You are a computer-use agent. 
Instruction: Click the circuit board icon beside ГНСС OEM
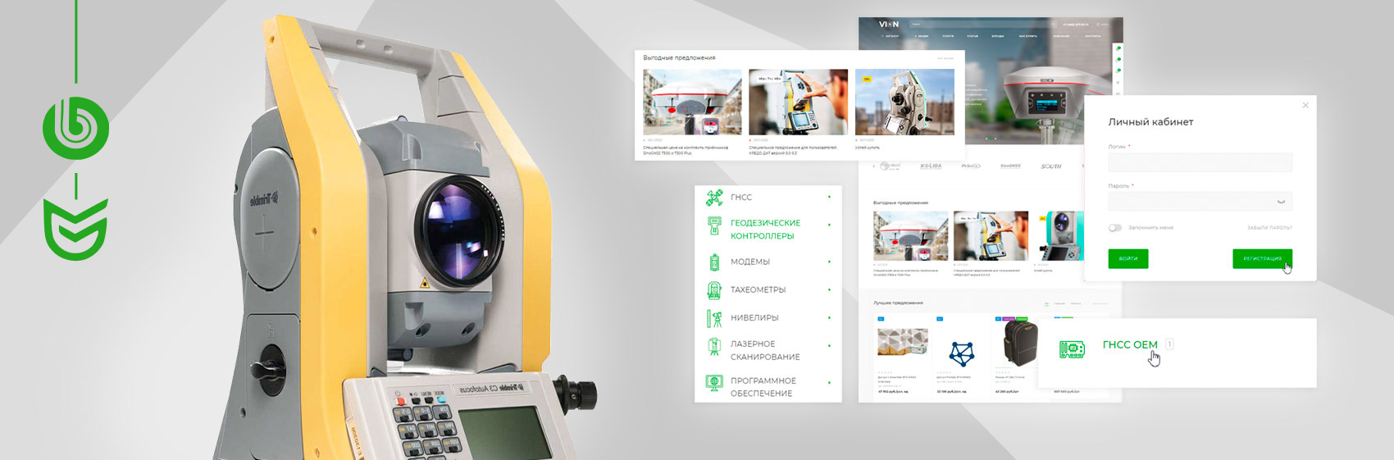tap(1072, 349)
